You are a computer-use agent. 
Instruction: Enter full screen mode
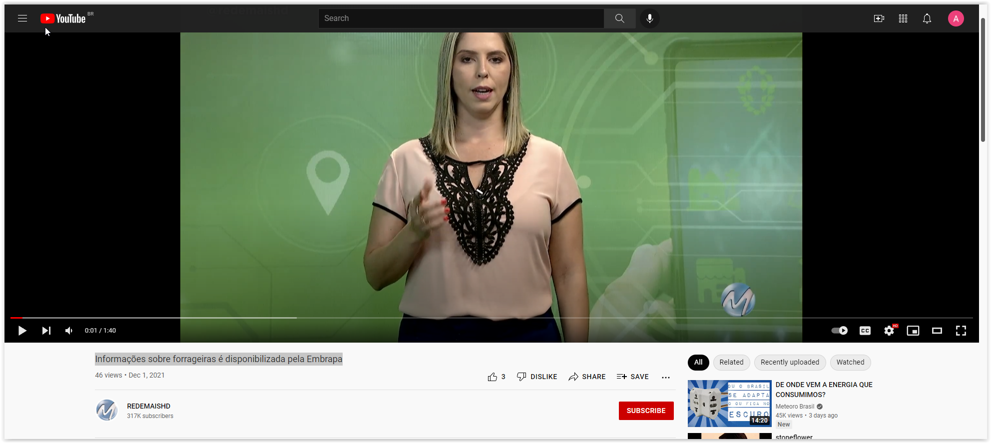pos(961,331)
